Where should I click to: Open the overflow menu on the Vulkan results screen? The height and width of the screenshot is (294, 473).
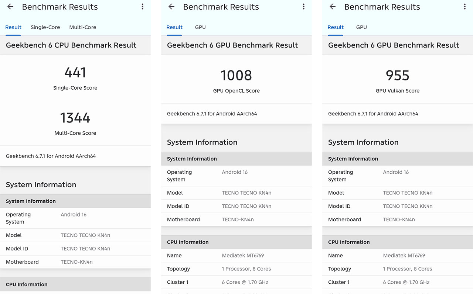click(x=465, y=7)
